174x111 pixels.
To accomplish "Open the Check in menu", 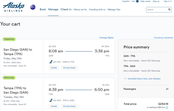I will (66, 9).
